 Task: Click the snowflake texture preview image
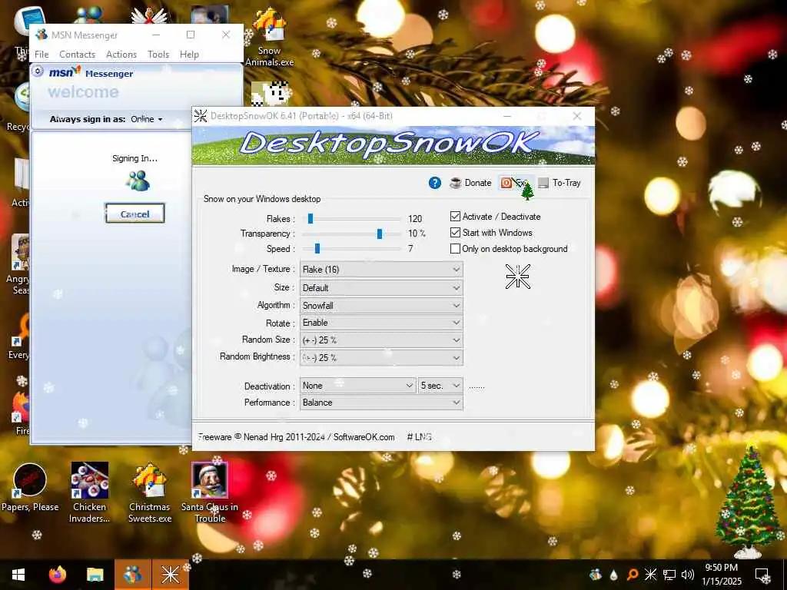click(x=517, y=277)
